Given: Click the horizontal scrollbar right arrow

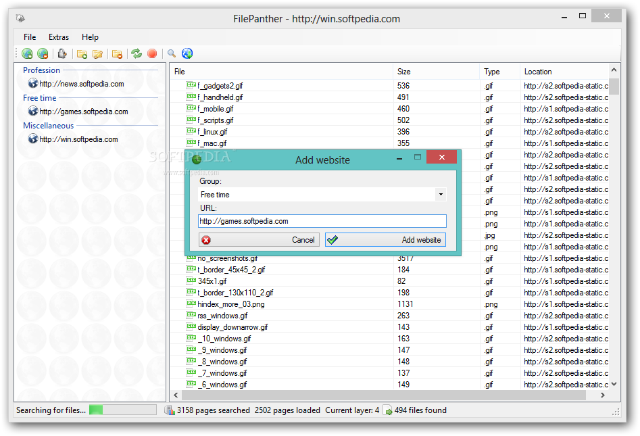Looking at the screenshot, I should coord(602,395).
